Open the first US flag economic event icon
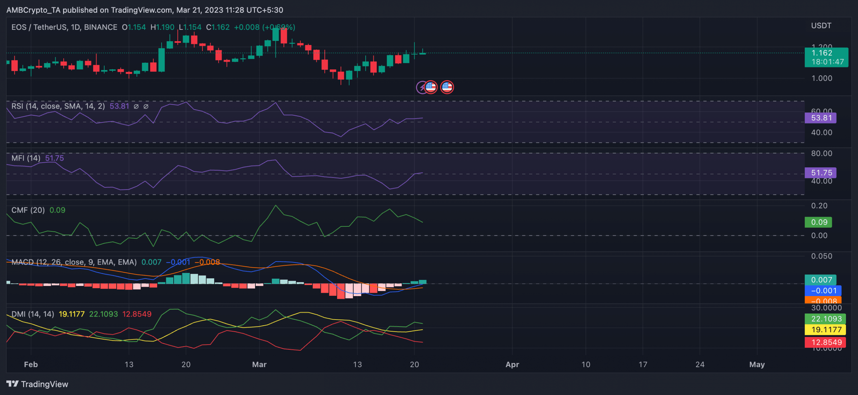 point(431,87)
